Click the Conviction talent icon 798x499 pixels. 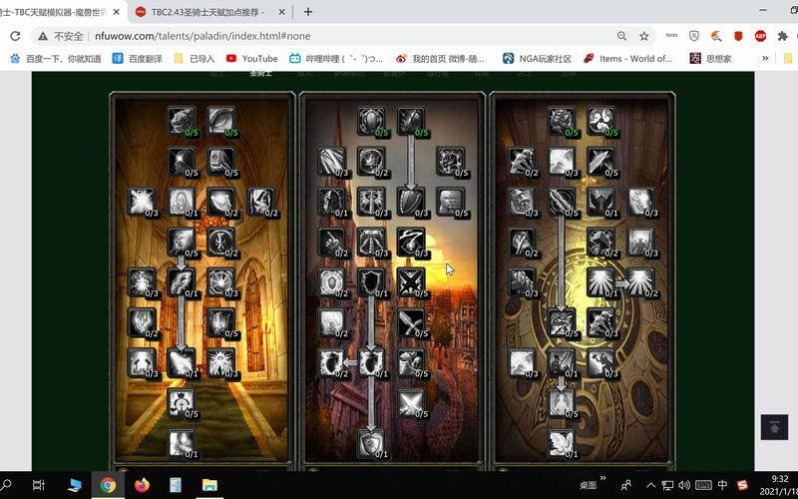[562, 201]
